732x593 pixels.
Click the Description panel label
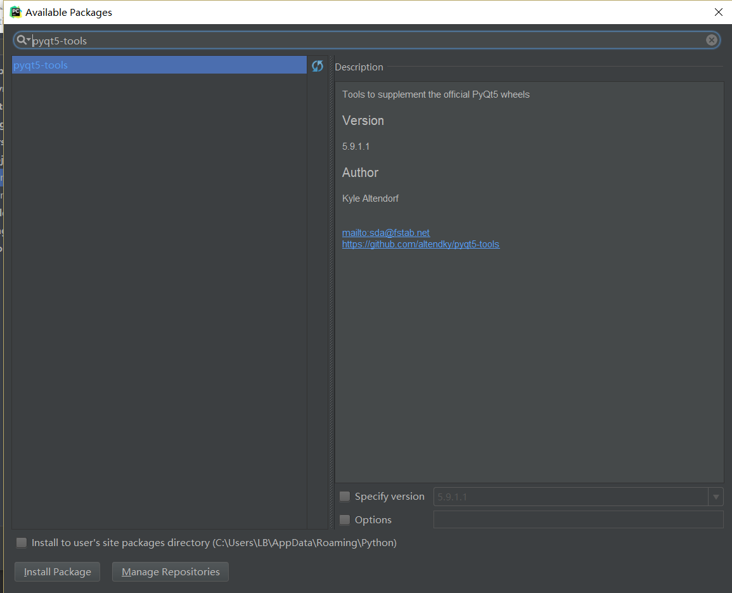(359, 67)
